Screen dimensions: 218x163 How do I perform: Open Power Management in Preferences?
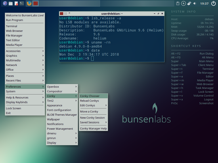[x=62, y=129]
